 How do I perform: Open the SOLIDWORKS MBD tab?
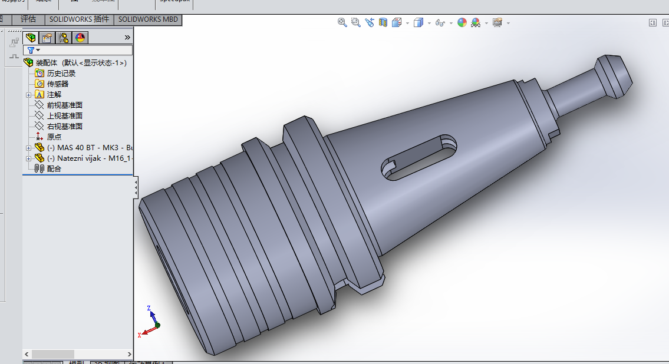tap(148, 19)
